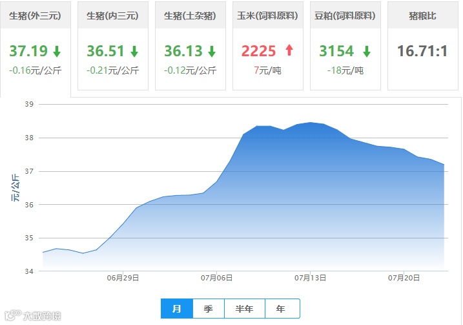Click the 07月13日 axis label
Image resolution: width=463 pixels, height=325 pixels.
[311, 278]
